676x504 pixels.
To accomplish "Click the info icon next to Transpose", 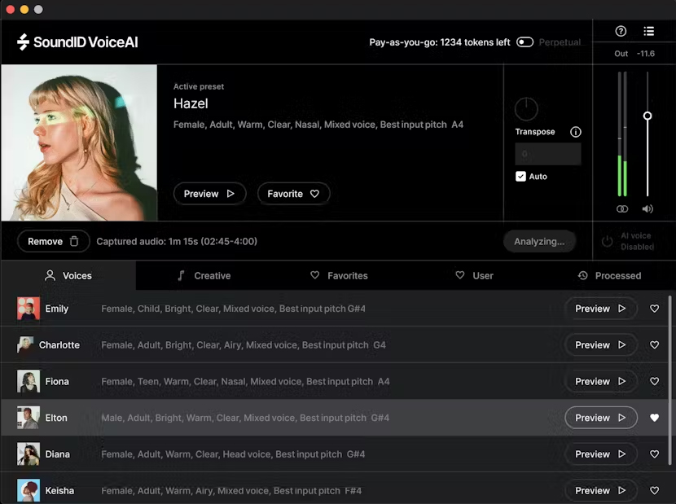I will pyautogui.click(x=575, y=131).
